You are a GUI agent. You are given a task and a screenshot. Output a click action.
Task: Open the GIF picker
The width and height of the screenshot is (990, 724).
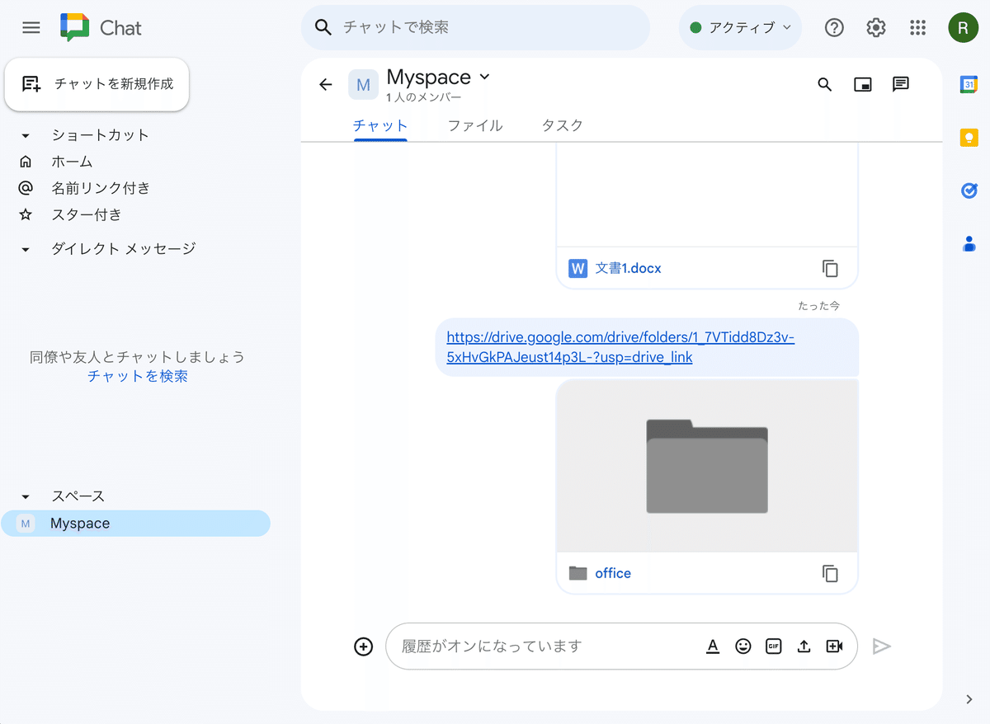774,646
